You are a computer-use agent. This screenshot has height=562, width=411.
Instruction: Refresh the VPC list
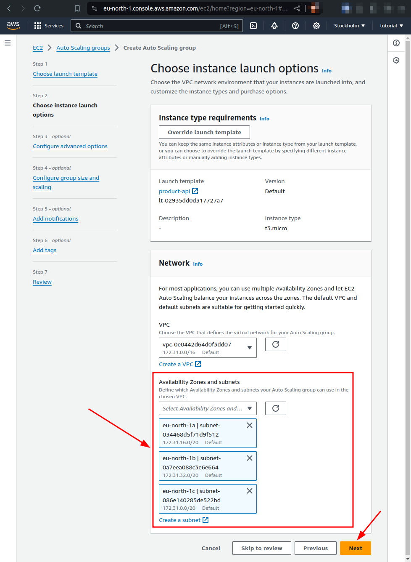point(275,344)
